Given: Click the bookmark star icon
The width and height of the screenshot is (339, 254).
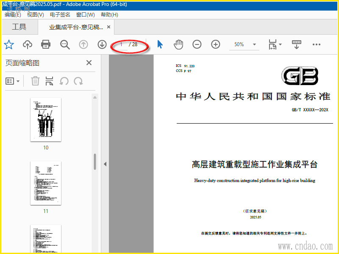Looking at the screenshot, I should pos(9,44).
